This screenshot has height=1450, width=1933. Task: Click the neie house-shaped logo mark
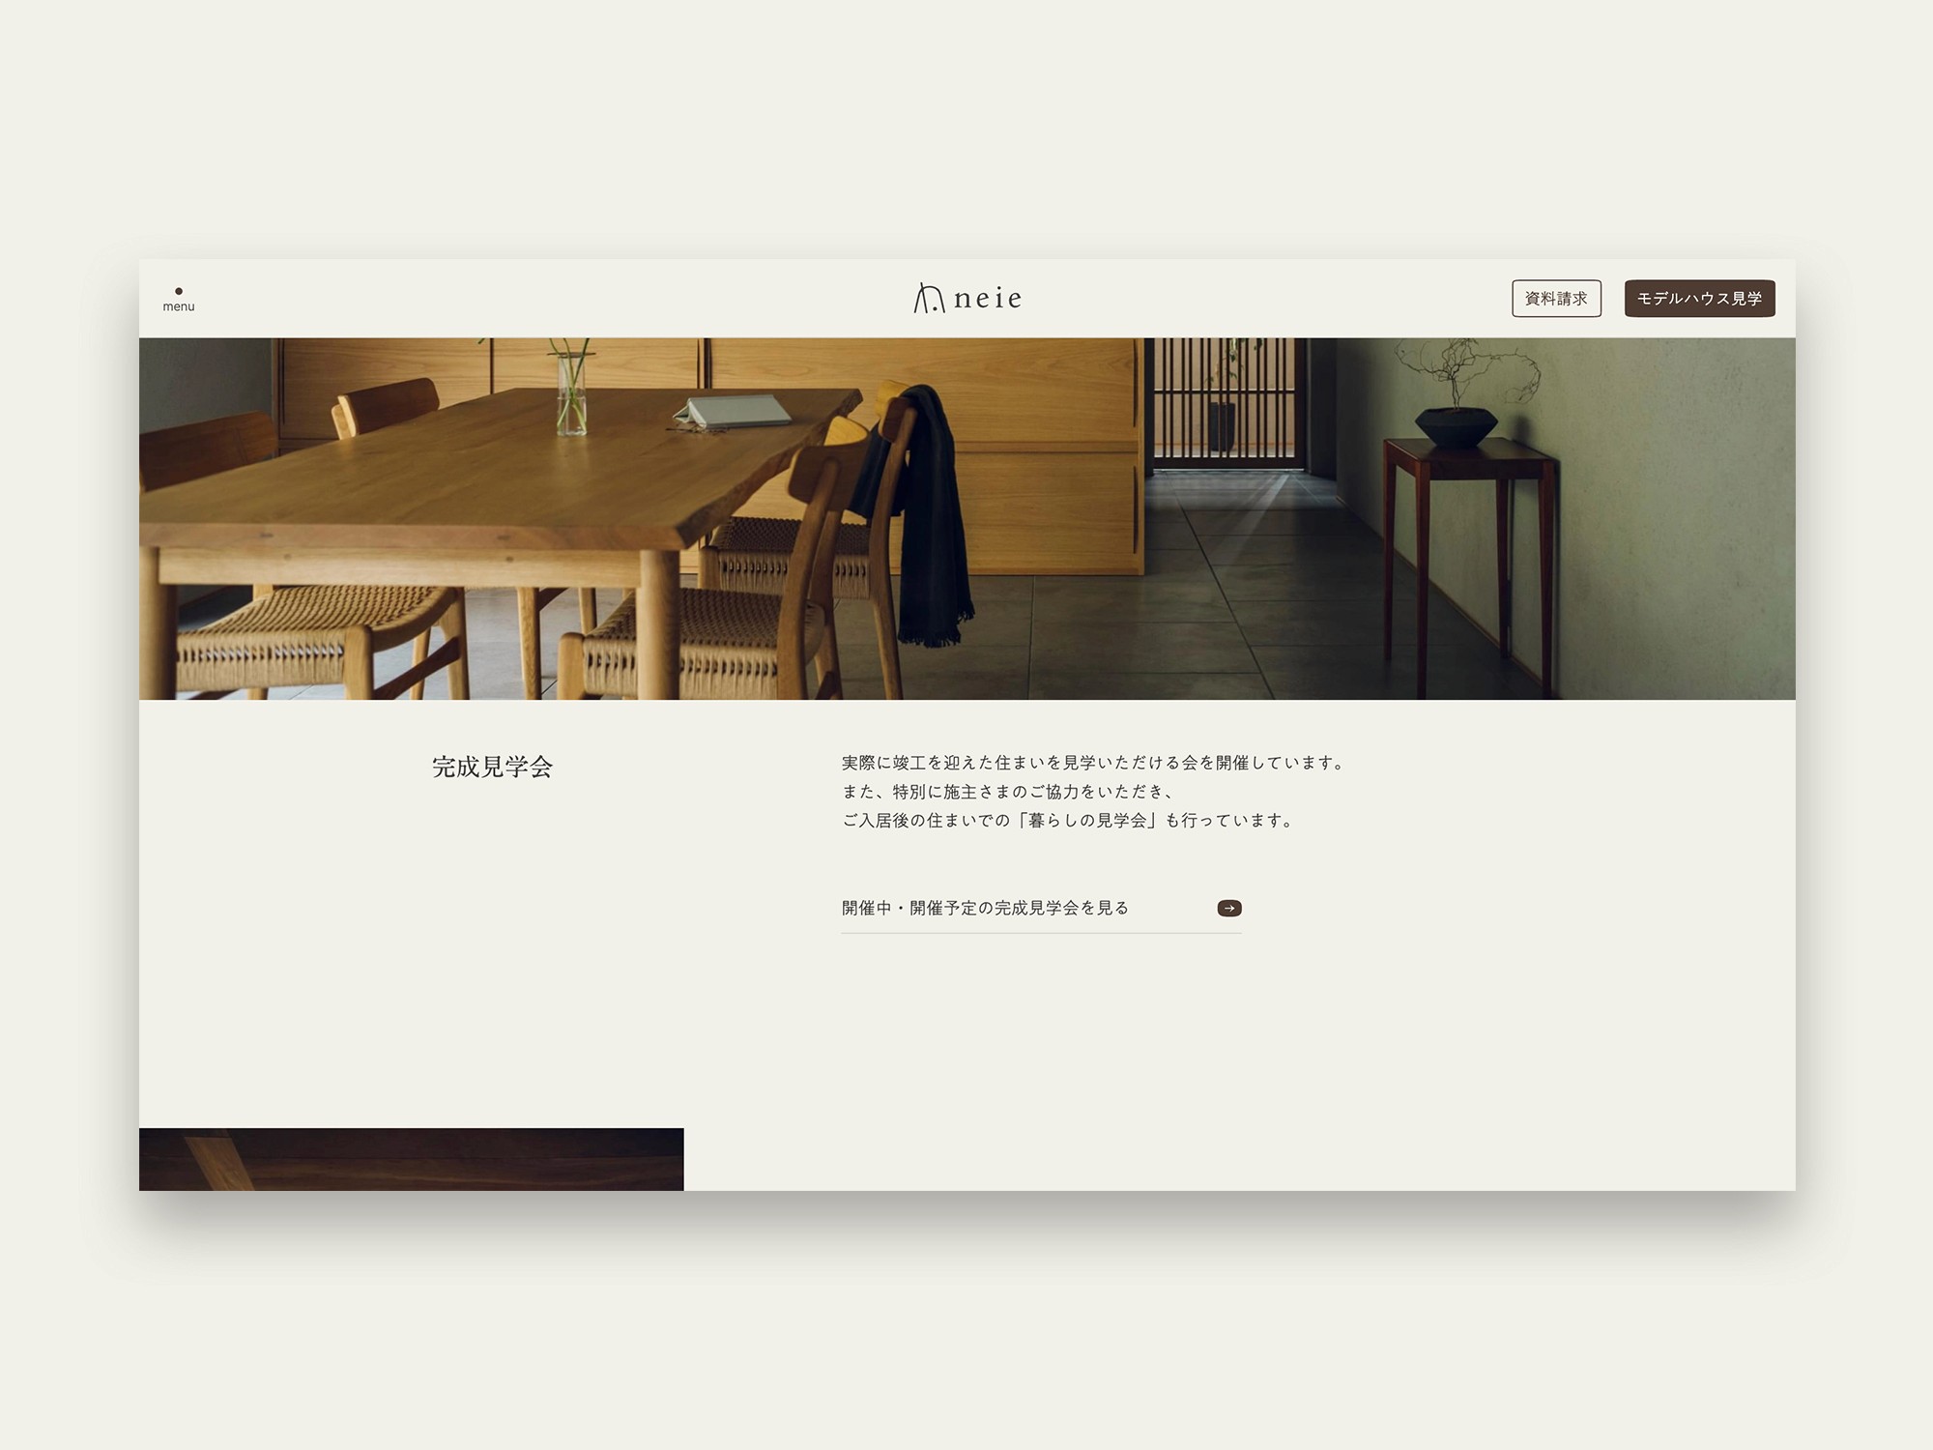click(x=929, y=298)
